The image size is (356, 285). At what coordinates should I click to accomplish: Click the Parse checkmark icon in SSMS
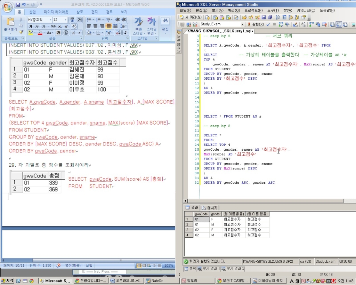point(268,24)
